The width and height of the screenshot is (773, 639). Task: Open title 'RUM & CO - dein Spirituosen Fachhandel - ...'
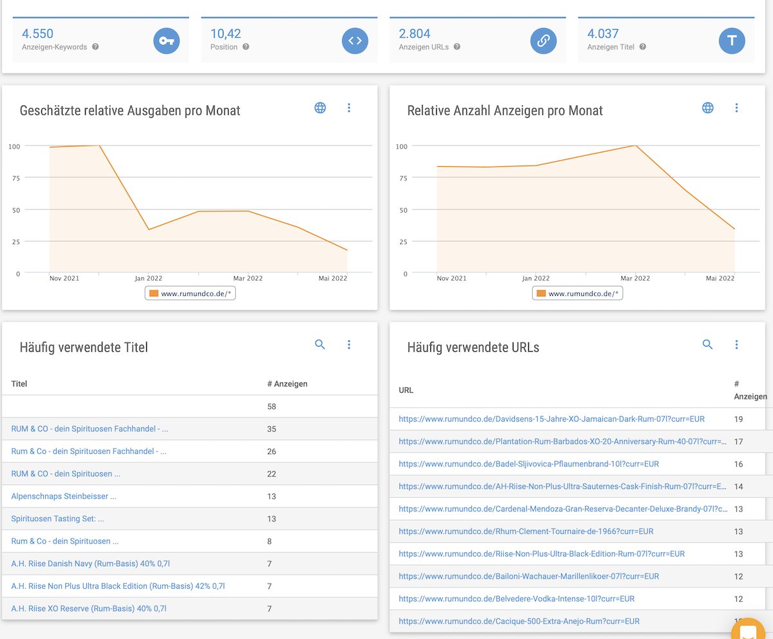tap(90, 429)
